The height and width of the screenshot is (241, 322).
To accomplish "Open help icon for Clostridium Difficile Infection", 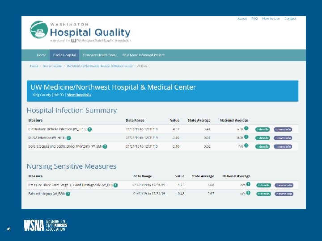I will [90, 129].
